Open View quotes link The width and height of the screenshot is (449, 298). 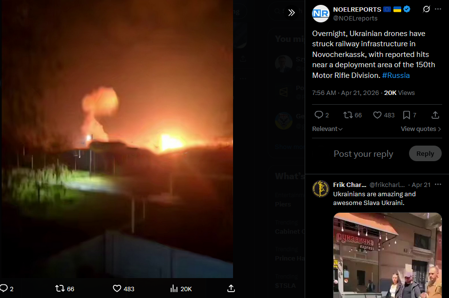(421, 129)
